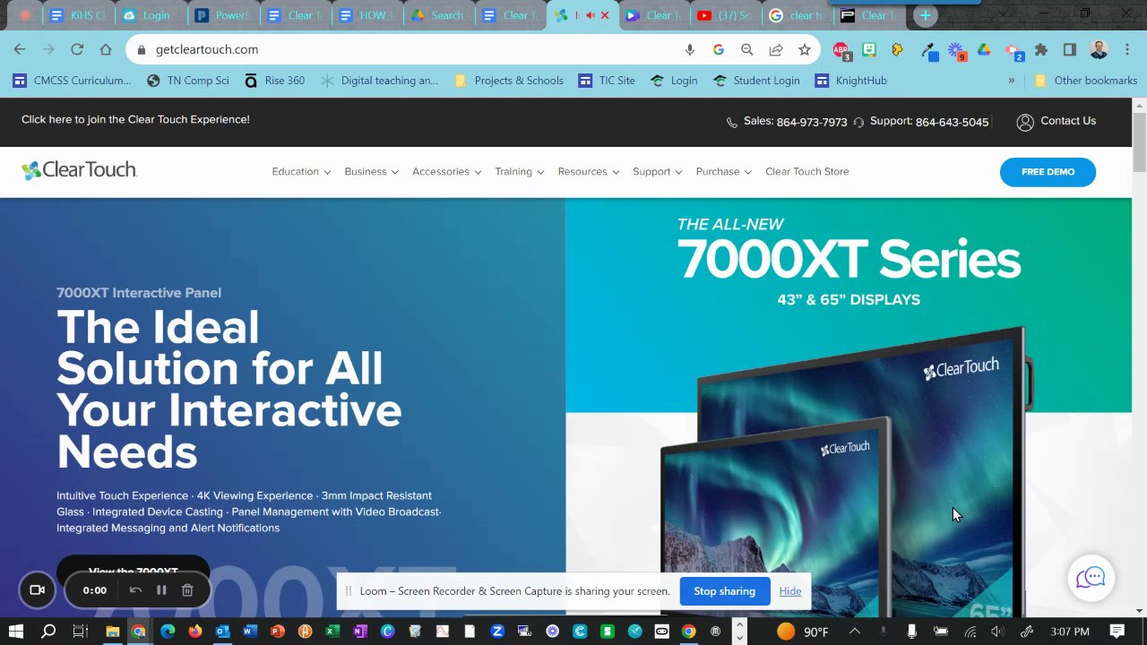The height and width of the screenshot is (645, 1147).
Task: Pause the Loom recording
Action: pos(161,590)
